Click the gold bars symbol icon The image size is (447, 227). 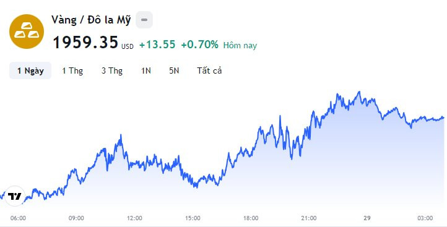(x=27, y=32)
